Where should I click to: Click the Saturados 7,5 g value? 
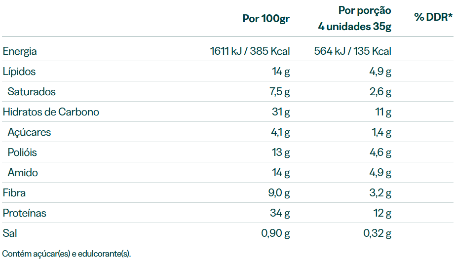(x=280, y=92)
